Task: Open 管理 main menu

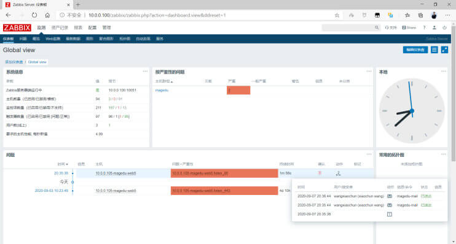Action: click(106, 28)
